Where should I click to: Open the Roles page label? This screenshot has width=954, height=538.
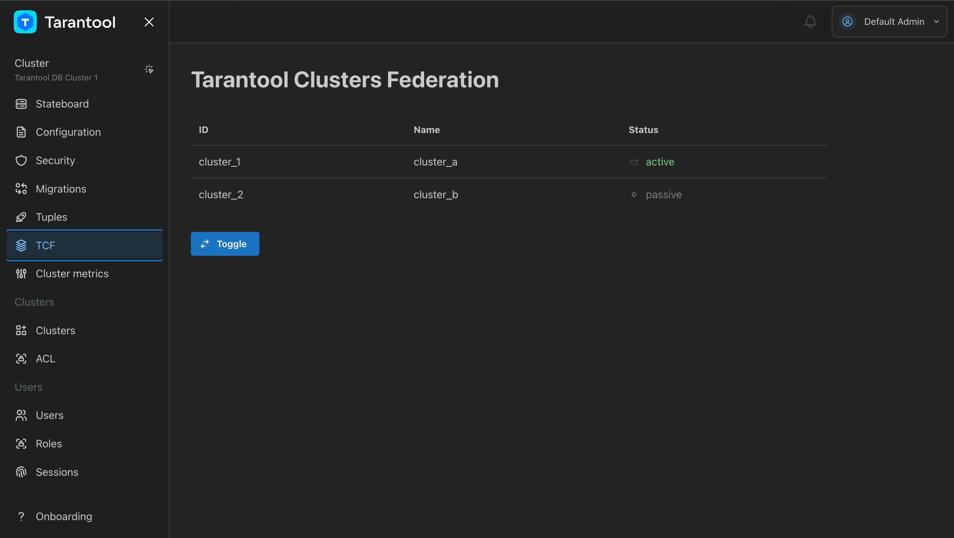point(49,444)
